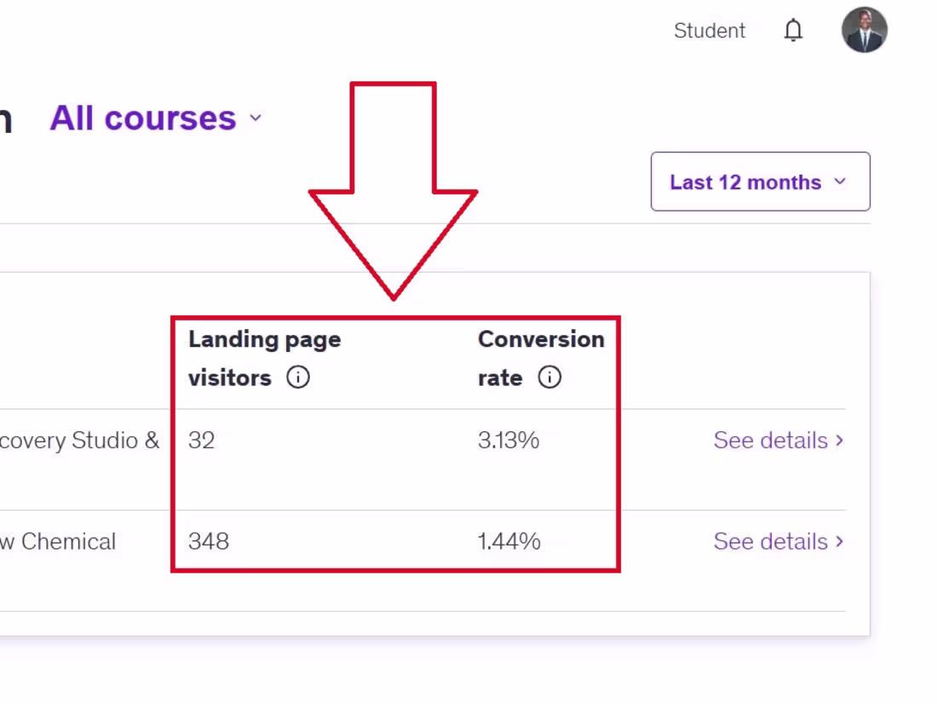Open notifications via the bell icon

tap(793, 30)
